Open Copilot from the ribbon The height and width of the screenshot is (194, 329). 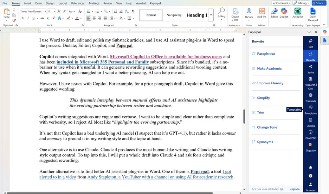click(284, 13)
